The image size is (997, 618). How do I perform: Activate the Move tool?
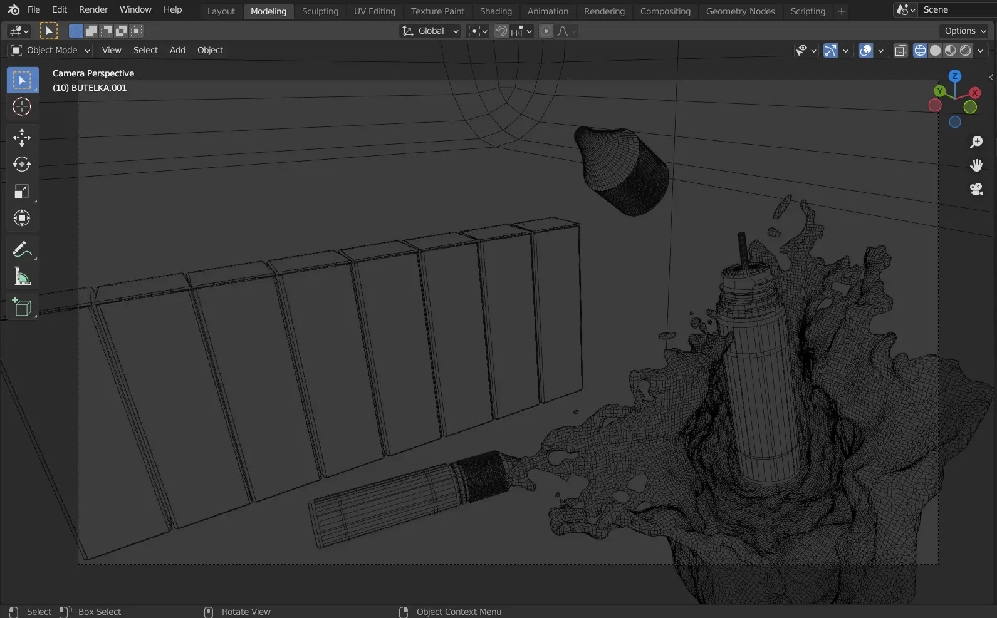(22, 137)
